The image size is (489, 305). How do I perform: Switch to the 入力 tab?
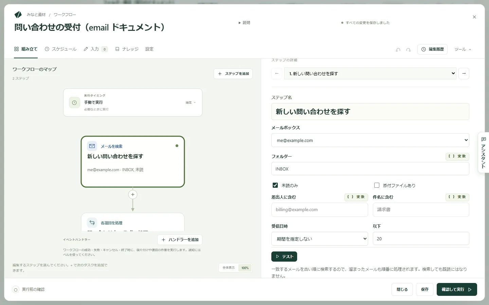click(x=95, y=49)
